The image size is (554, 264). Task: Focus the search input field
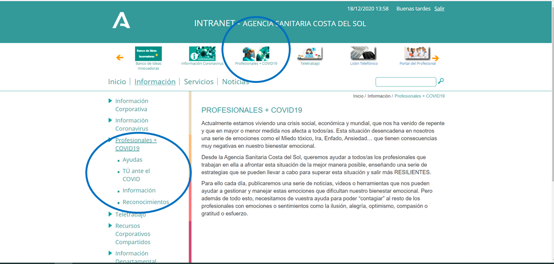(406, 82)
